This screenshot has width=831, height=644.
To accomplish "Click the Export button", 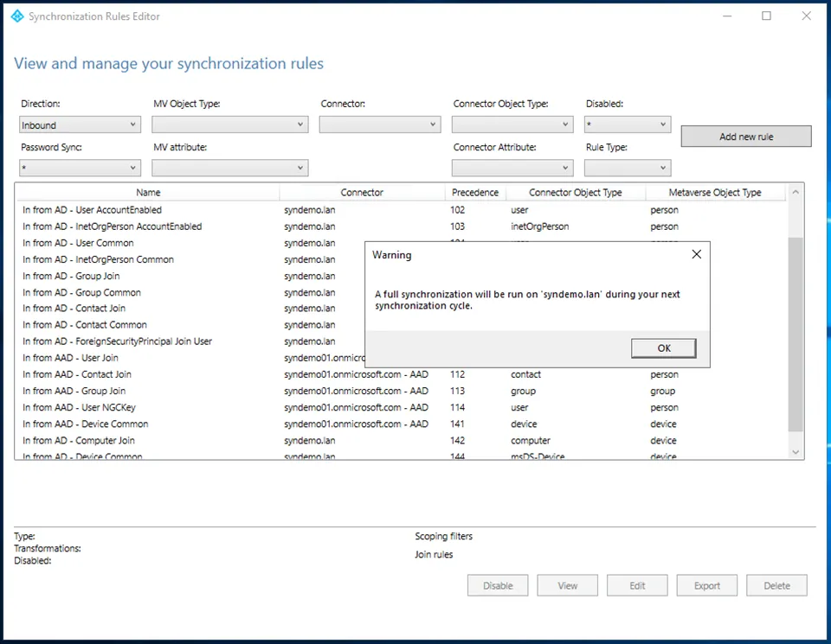I will pyautogui.click(x=706, y=585).
